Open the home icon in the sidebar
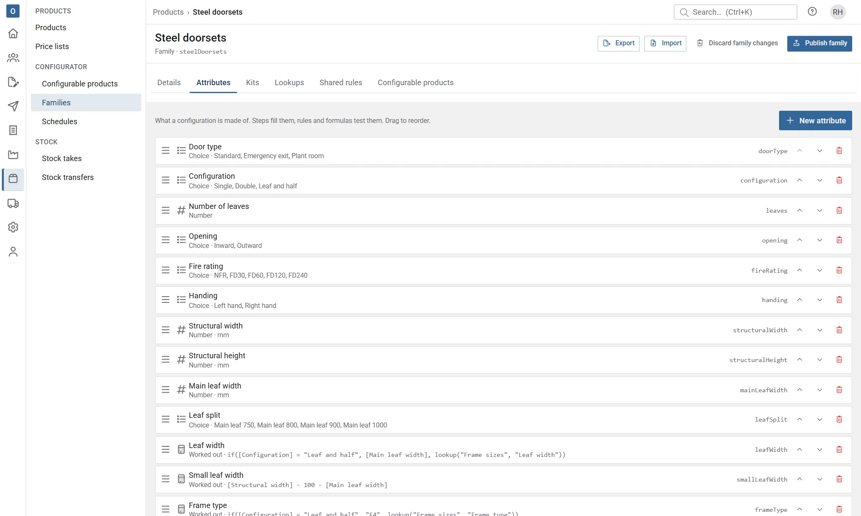 click(x=13, y=34)
